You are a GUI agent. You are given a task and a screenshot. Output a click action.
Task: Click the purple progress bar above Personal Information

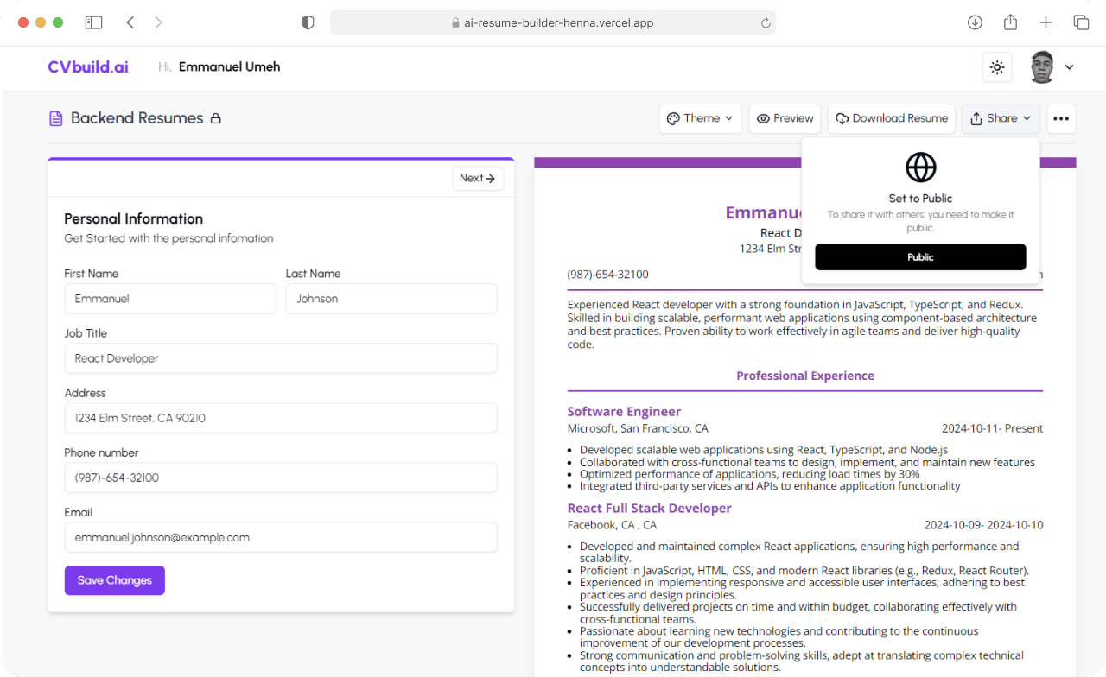tap(281, 159)
